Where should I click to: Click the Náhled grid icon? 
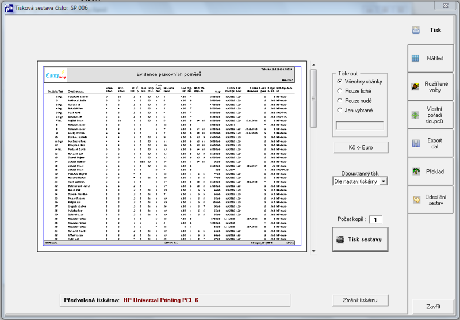(x=415, y=58)
